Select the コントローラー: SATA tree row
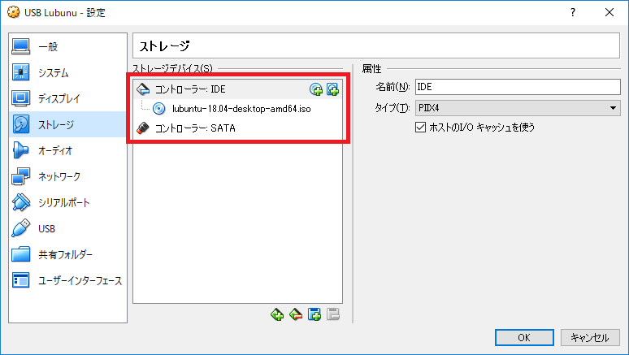This screenshot has height=355, width=629. pos(237,128)
